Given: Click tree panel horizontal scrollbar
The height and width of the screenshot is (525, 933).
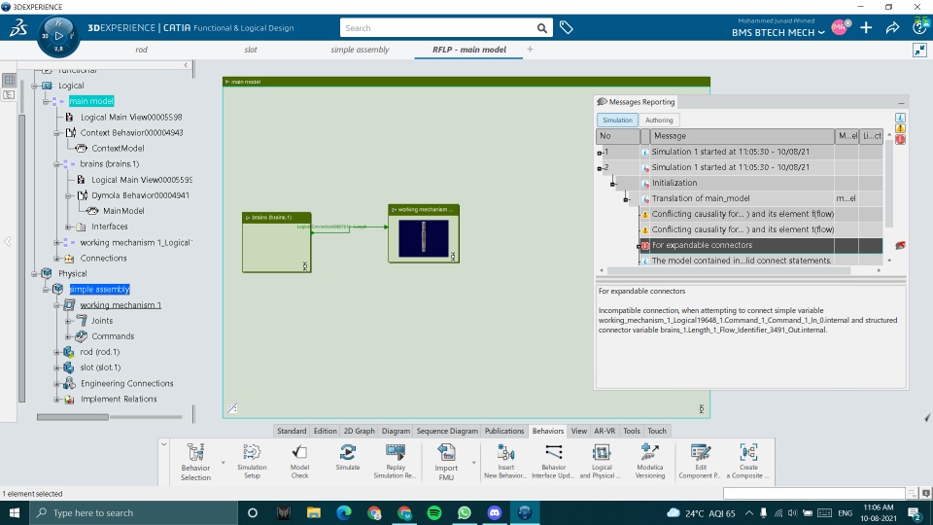Looking at the screenshot, I should 73,417.
